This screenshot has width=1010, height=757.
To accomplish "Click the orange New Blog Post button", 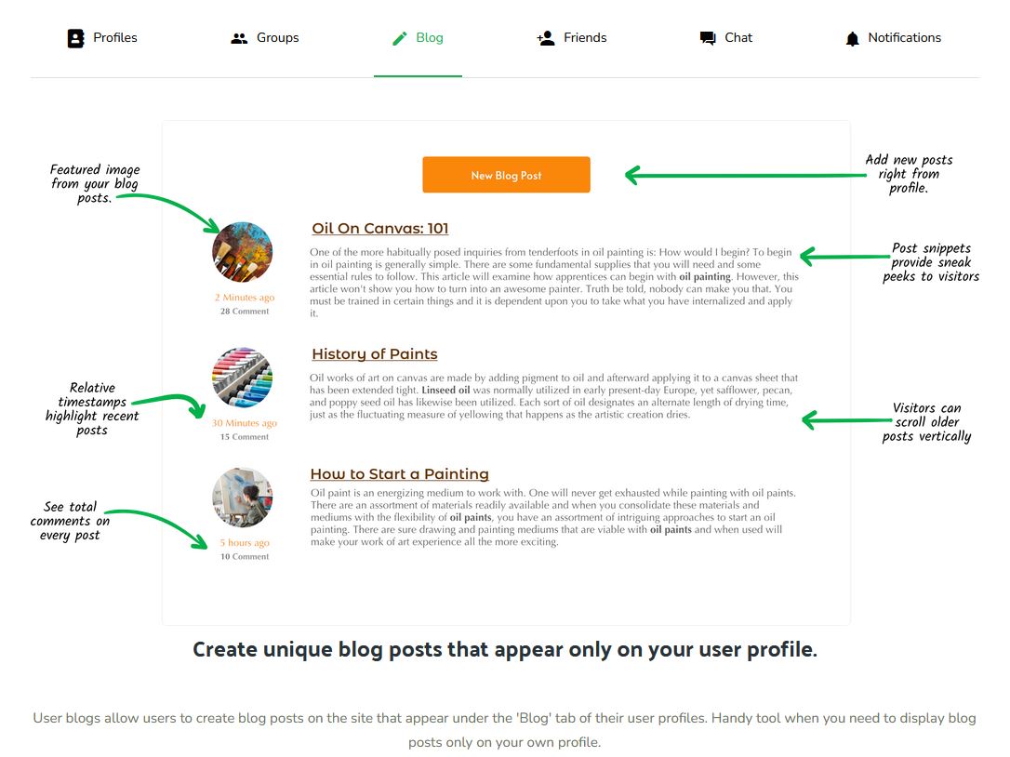I will tap(506, 175).
